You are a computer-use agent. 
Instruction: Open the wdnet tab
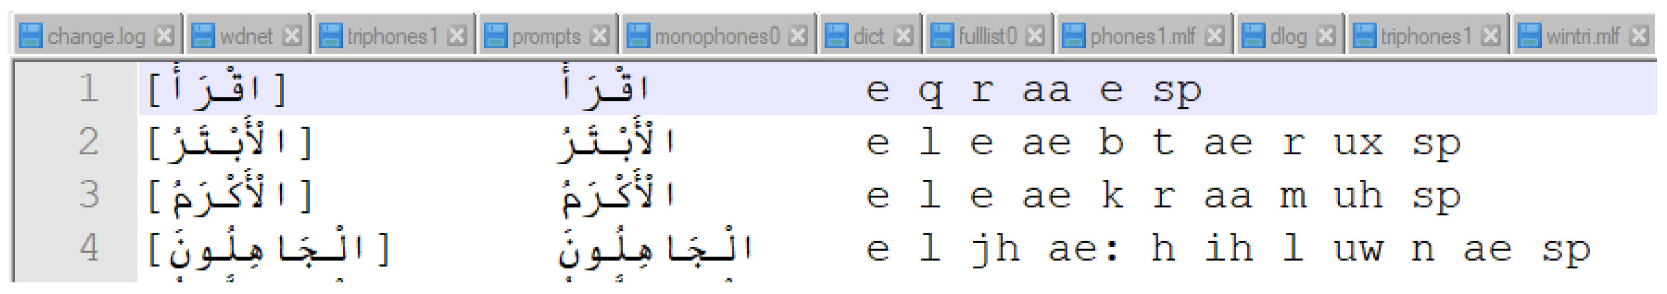tap(246, 36)
